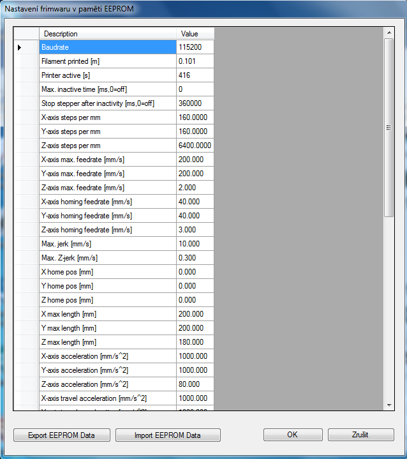The image size is (407, 459).
Task: Confirm settings with the OK button
Action: 292,435
